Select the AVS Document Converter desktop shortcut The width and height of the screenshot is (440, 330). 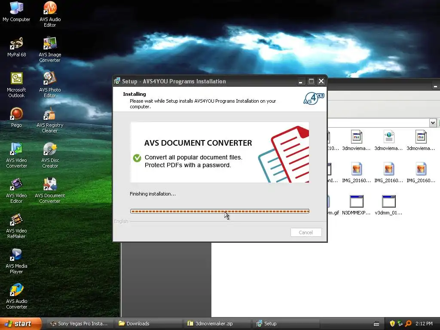(50, 190)
